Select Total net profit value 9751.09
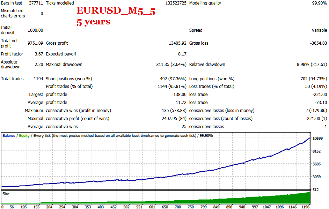This screenshot has width=329, height=209. (x=36, y=43)
